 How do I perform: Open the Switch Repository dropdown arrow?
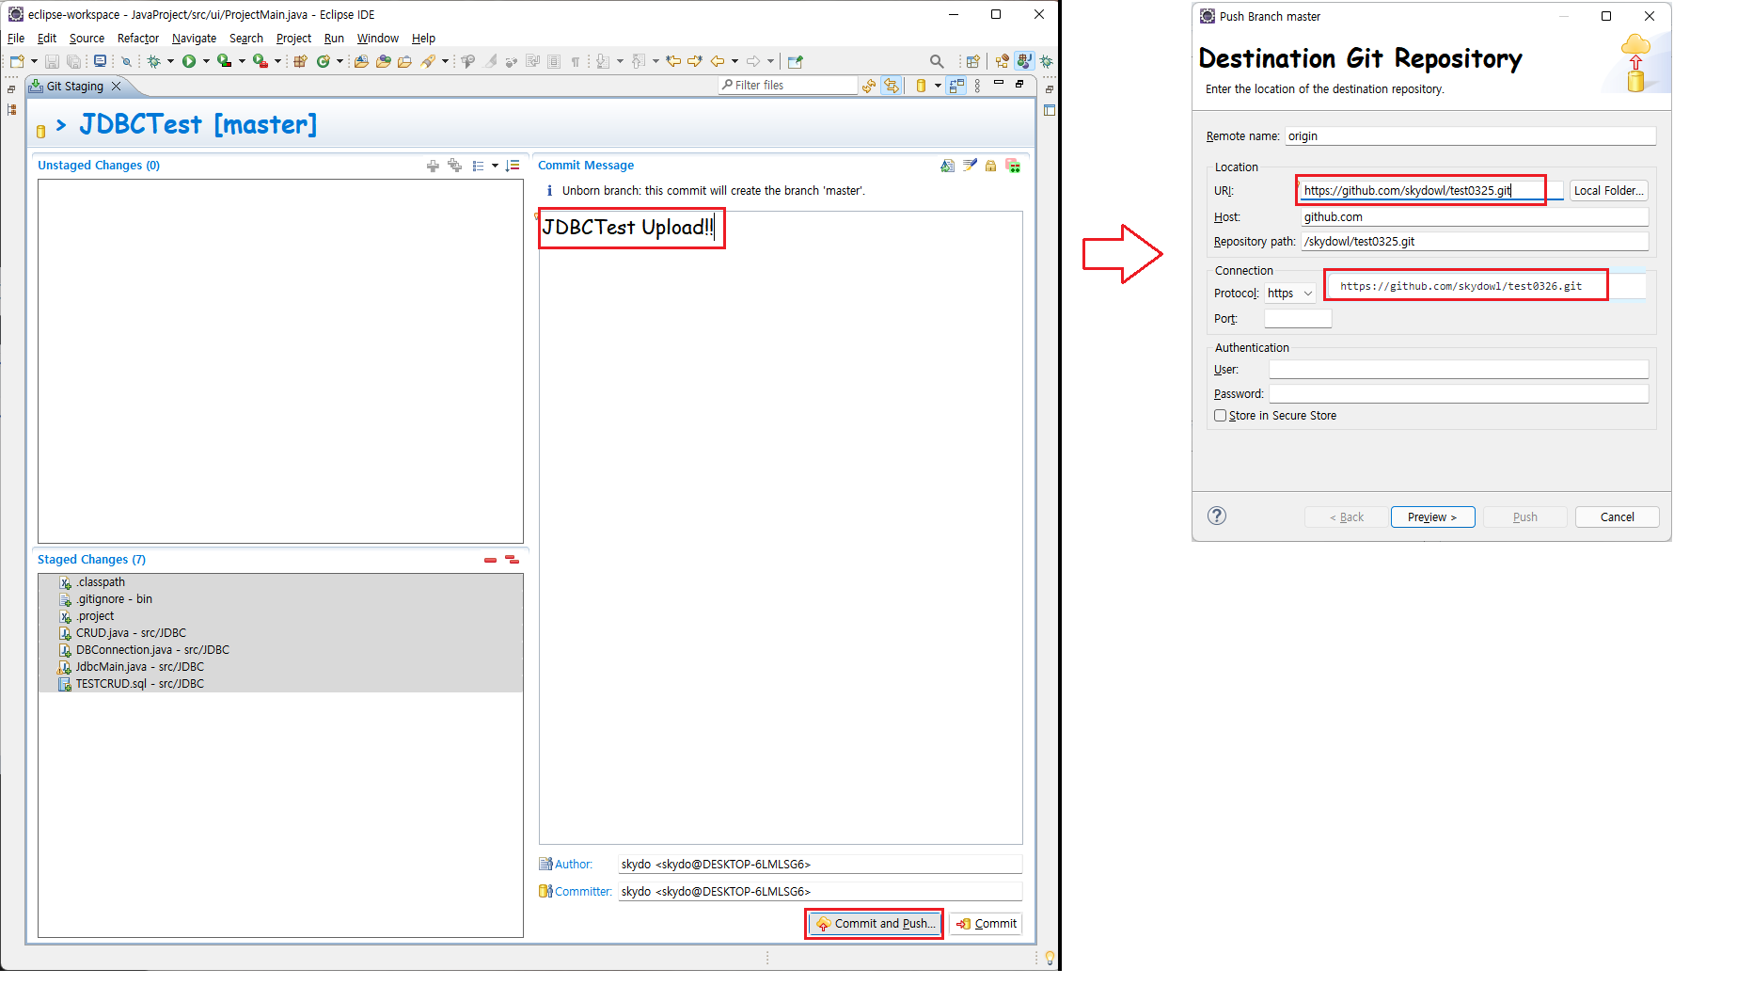coord(938,86)
